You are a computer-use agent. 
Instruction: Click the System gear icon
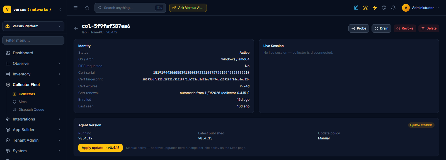click(x=8, y=151)
